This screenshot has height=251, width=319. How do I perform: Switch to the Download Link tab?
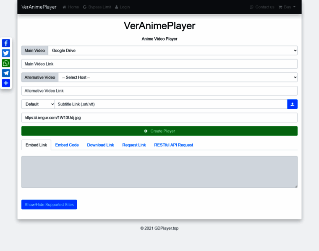click(x=100, y=145)
